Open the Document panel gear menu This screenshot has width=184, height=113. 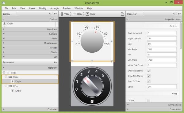point(55,62)
